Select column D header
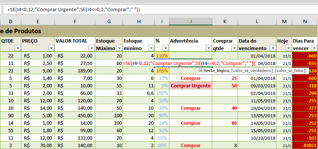318x149 pixels. (x=10, y=22)
